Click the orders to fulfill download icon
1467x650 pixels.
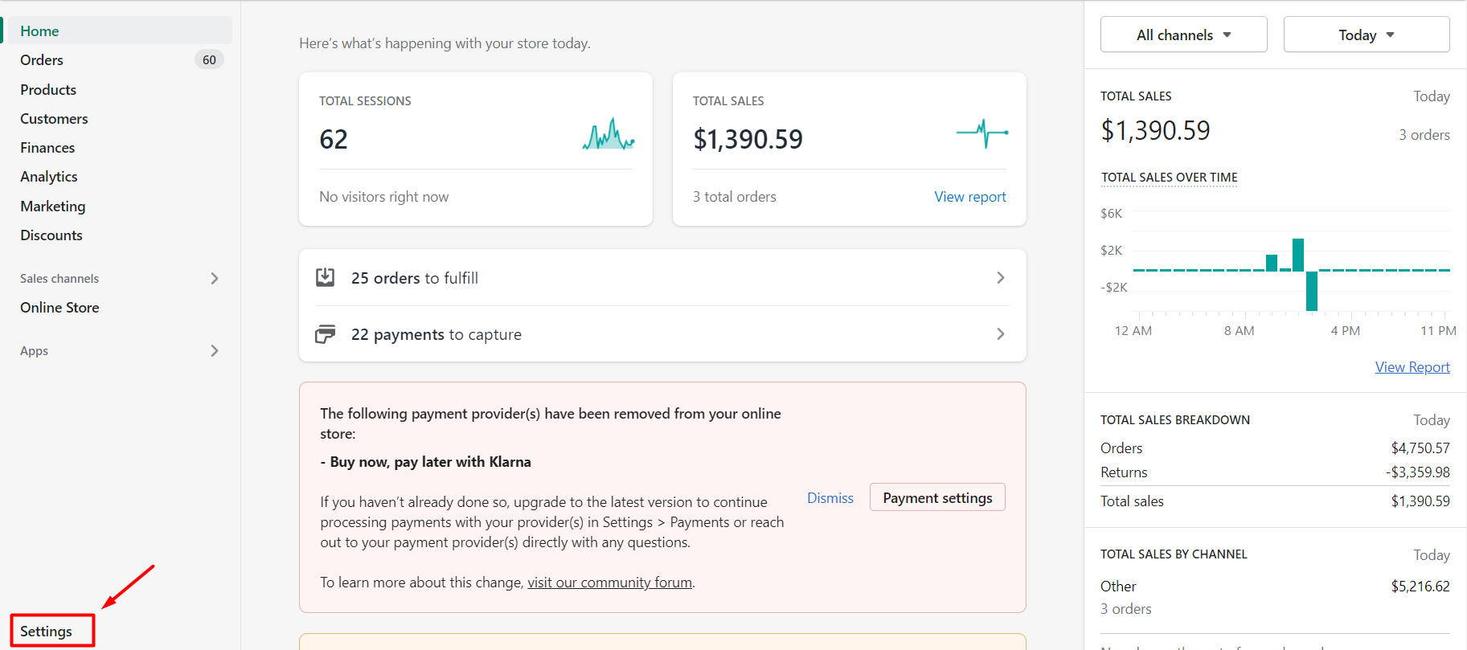(325, 277)
